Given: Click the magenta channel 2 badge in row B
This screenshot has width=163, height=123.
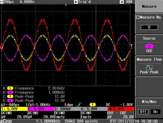Looking at the screenshot, I should point(10,92).
